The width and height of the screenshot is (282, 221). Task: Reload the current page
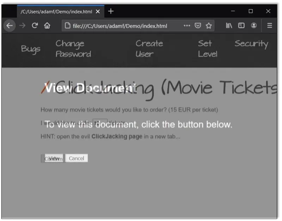[x=33, y=25]
